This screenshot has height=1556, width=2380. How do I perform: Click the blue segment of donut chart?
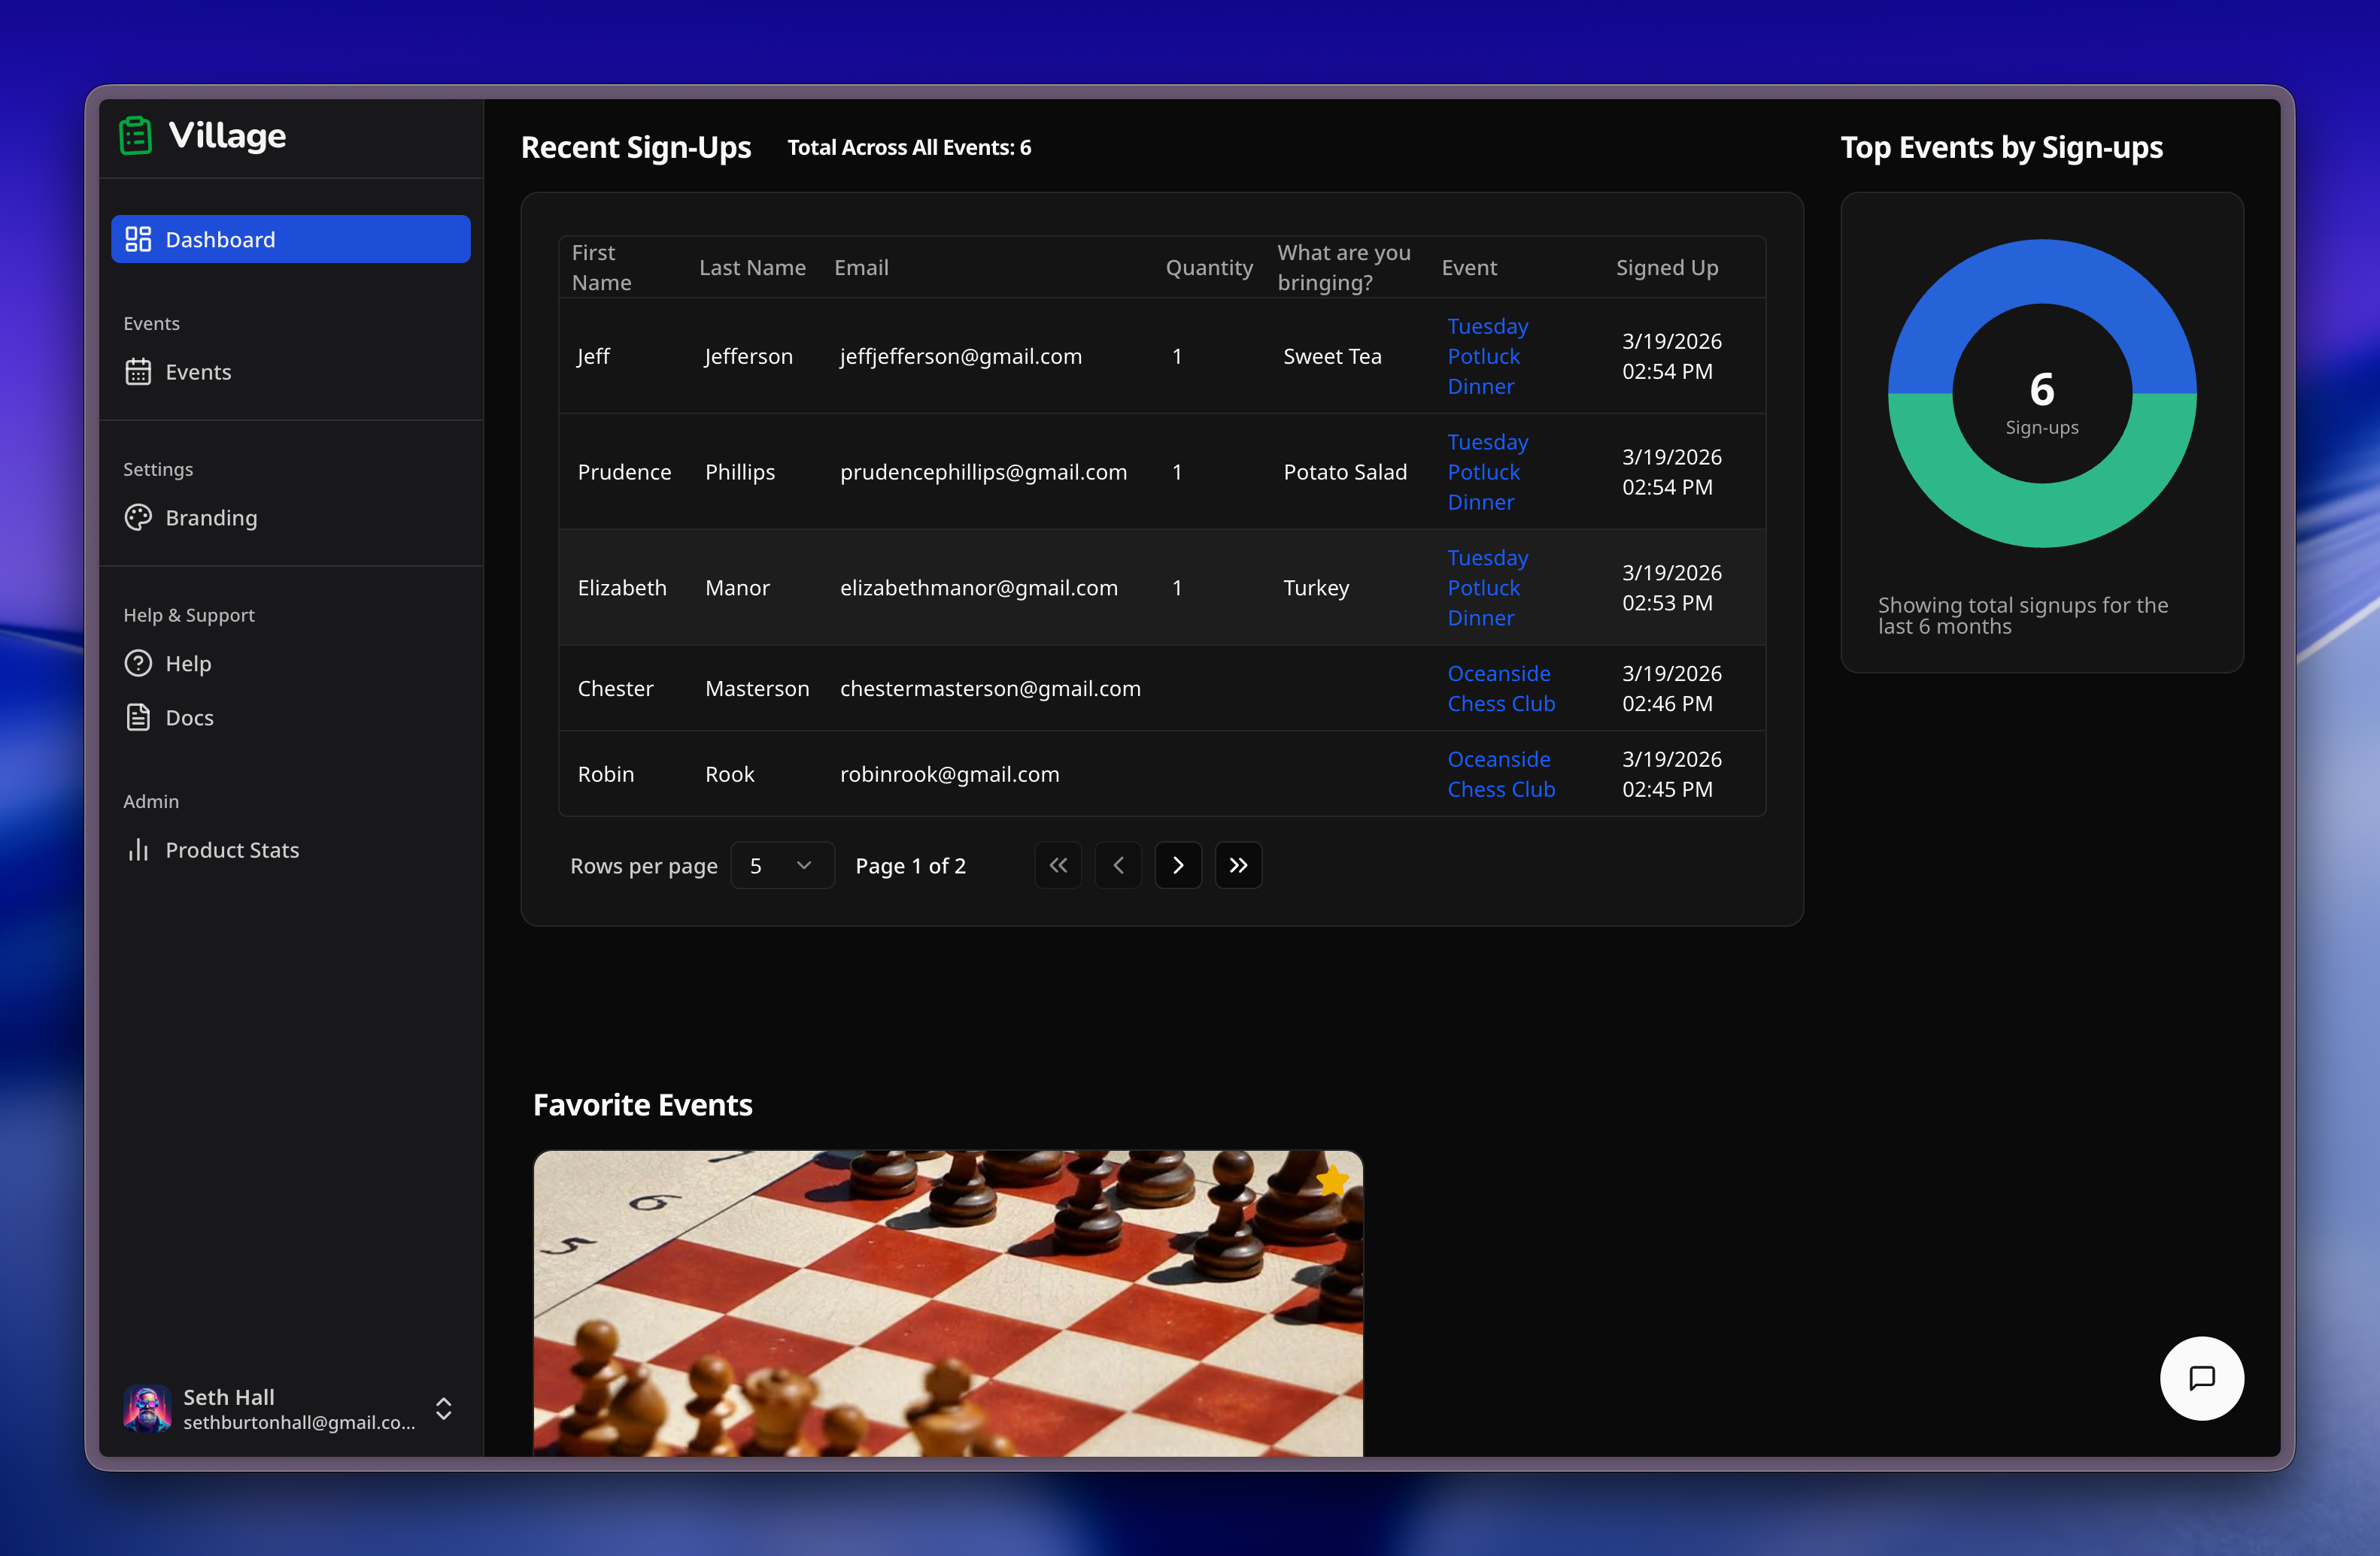click(x=2042, y=272)
